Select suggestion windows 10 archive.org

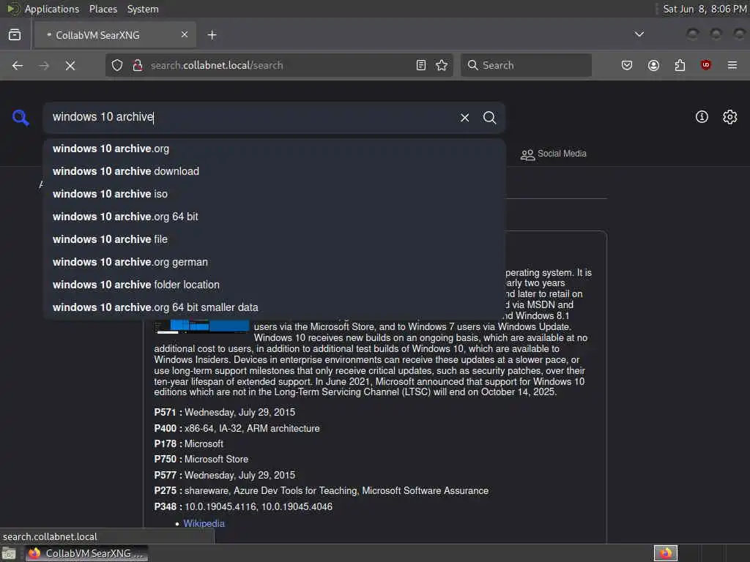click(x=274, y=149)
